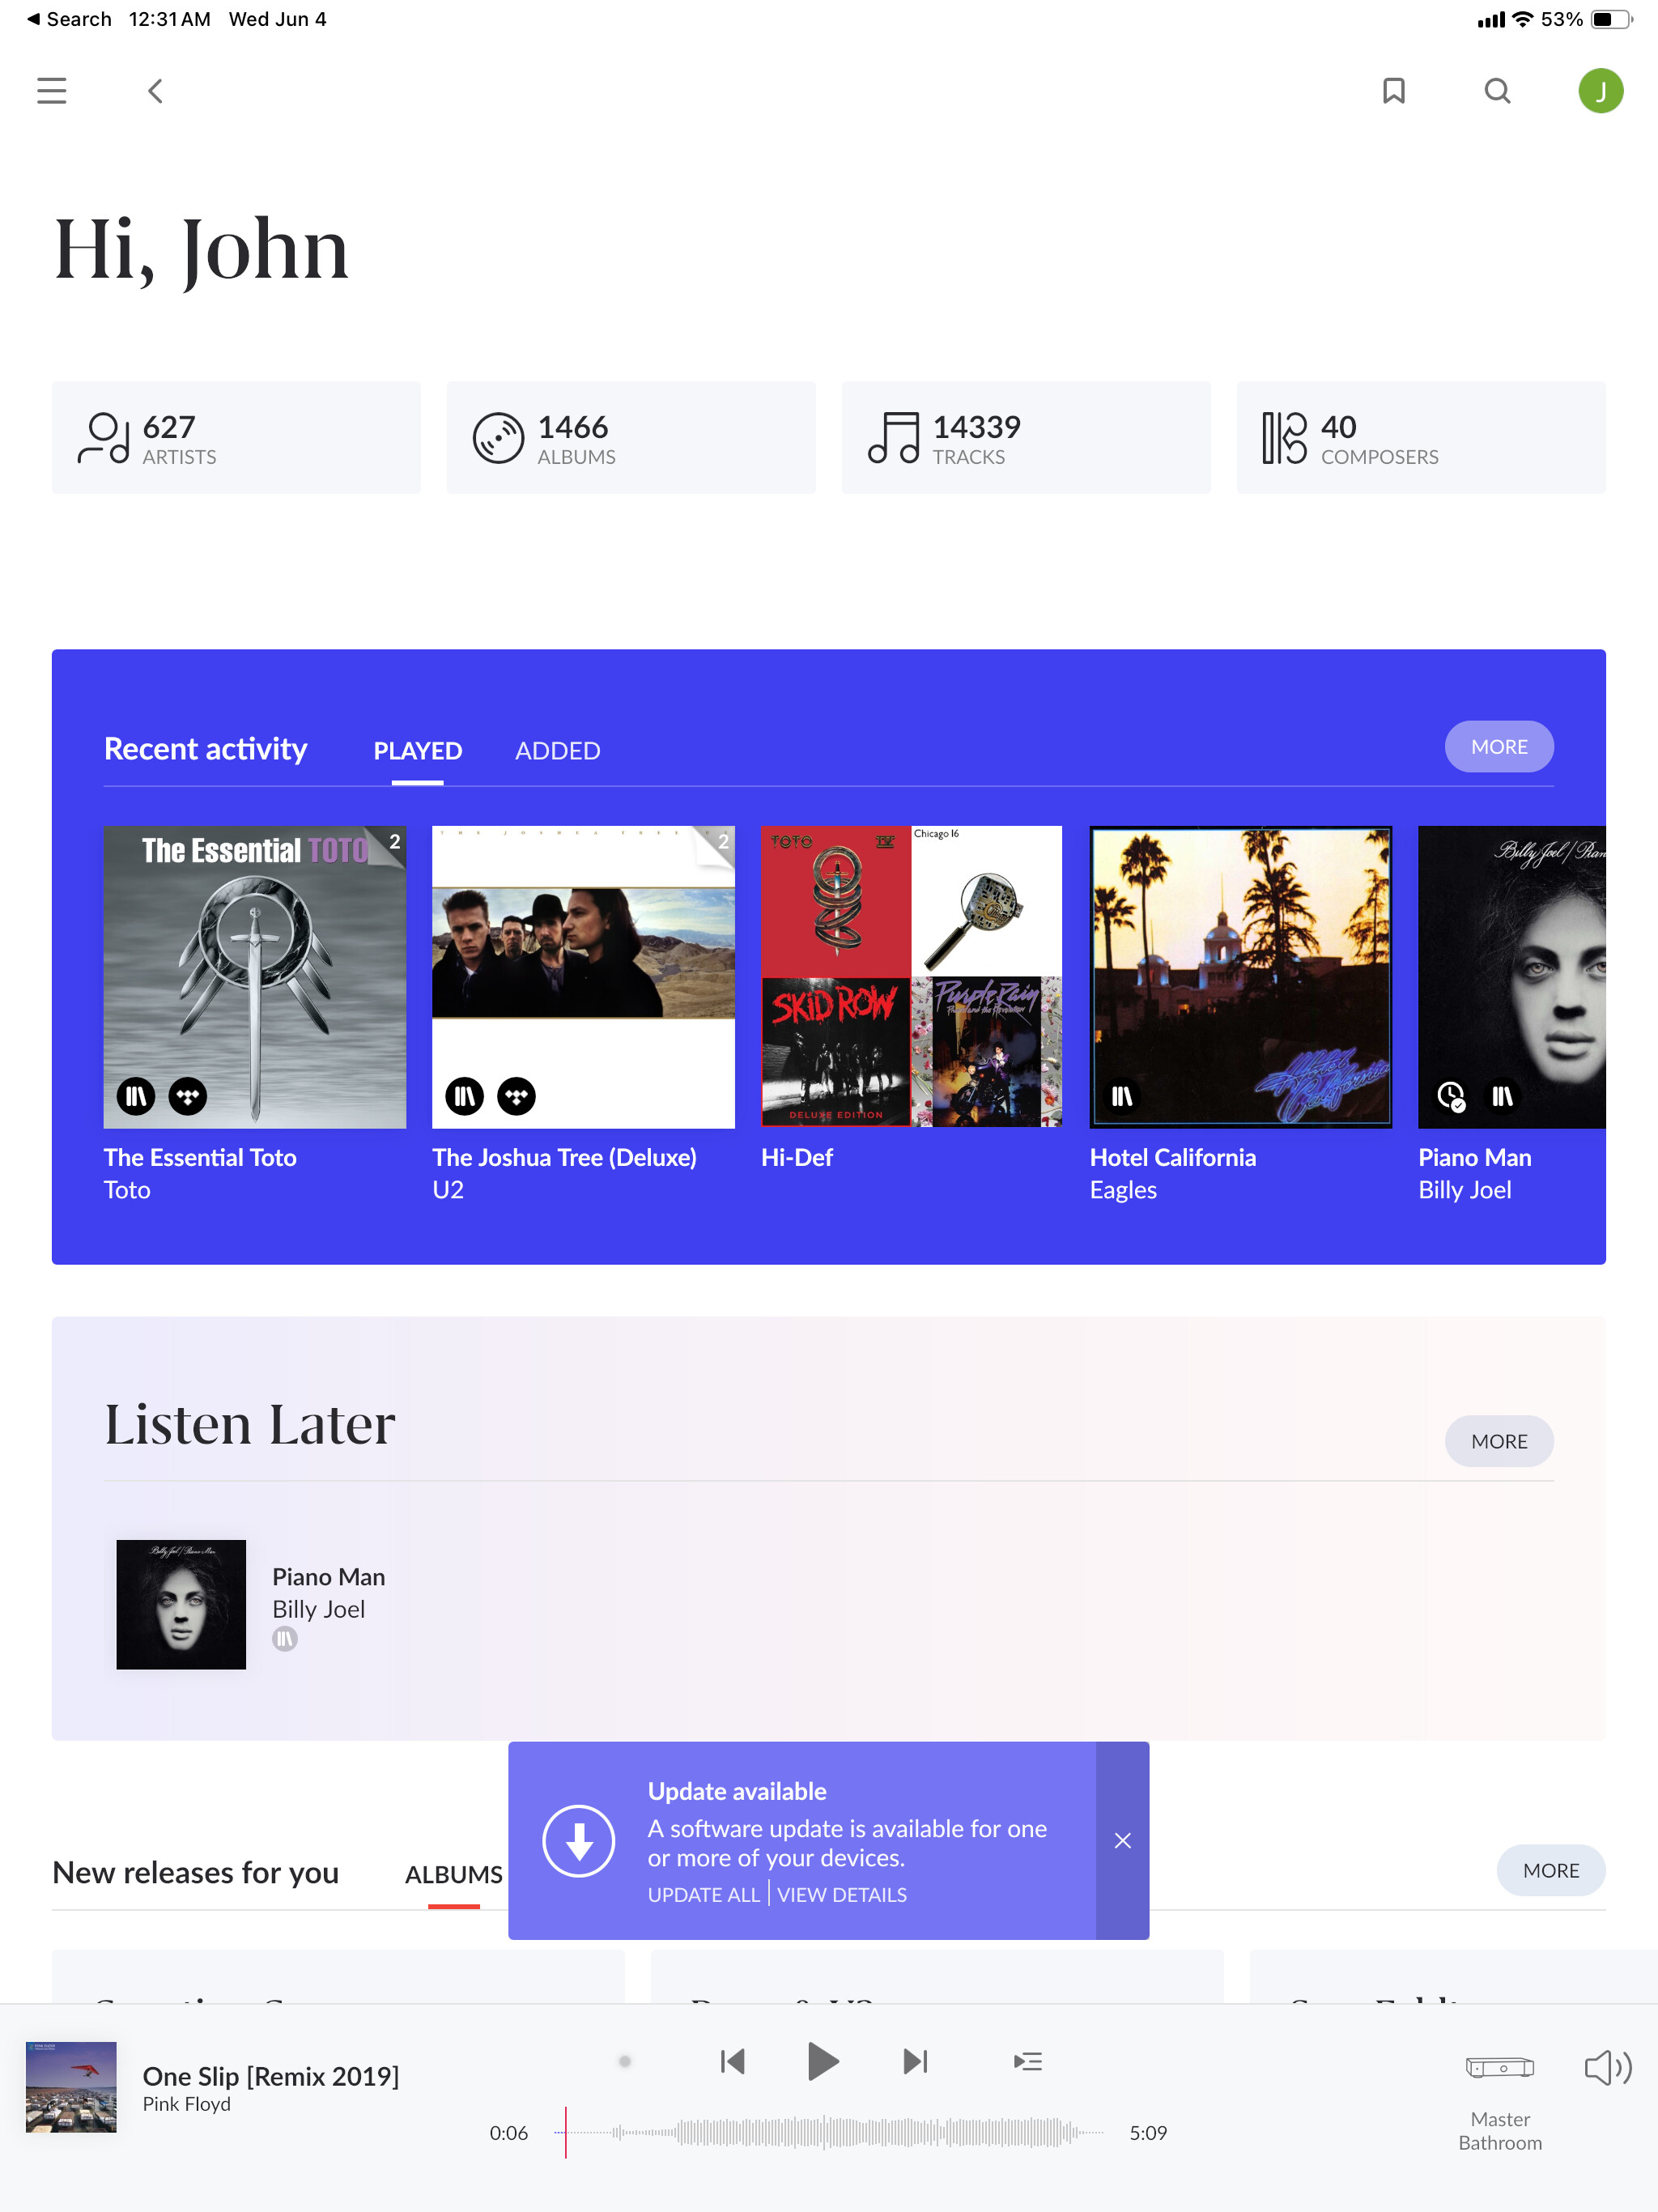
Task: Open the volume speaker control
Action: (x=1608, y=2067)
